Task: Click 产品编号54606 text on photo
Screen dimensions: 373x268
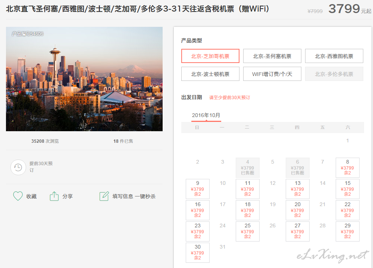Action: coord(28,34)
